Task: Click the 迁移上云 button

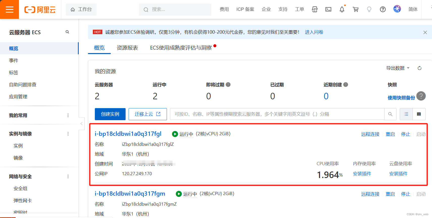Action: tap(148, 114)
